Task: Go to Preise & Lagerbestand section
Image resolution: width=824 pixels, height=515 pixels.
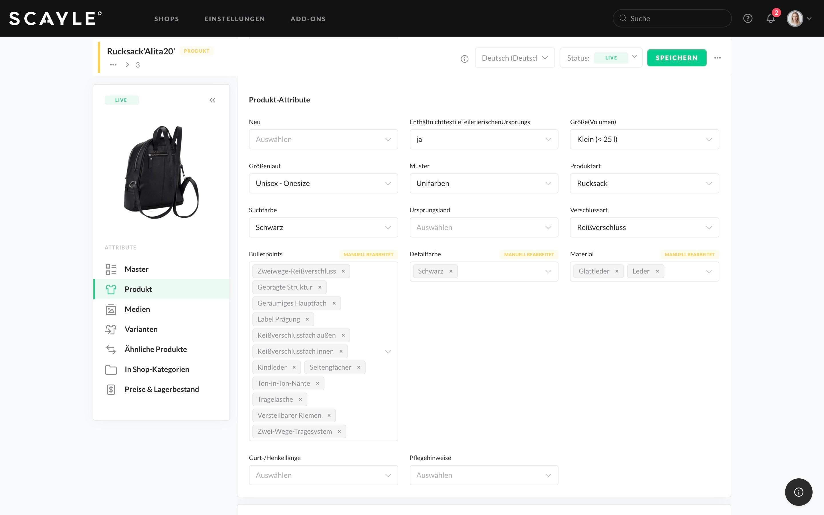Action: click(161, 389)
